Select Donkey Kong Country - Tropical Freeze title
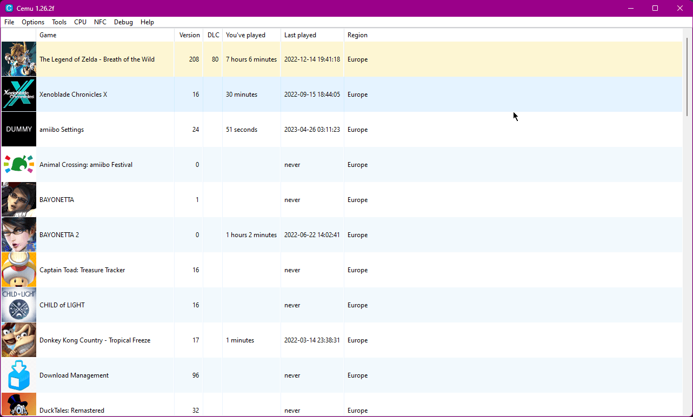Viewport: 693px width, 417px height. (x=95, y=340)
